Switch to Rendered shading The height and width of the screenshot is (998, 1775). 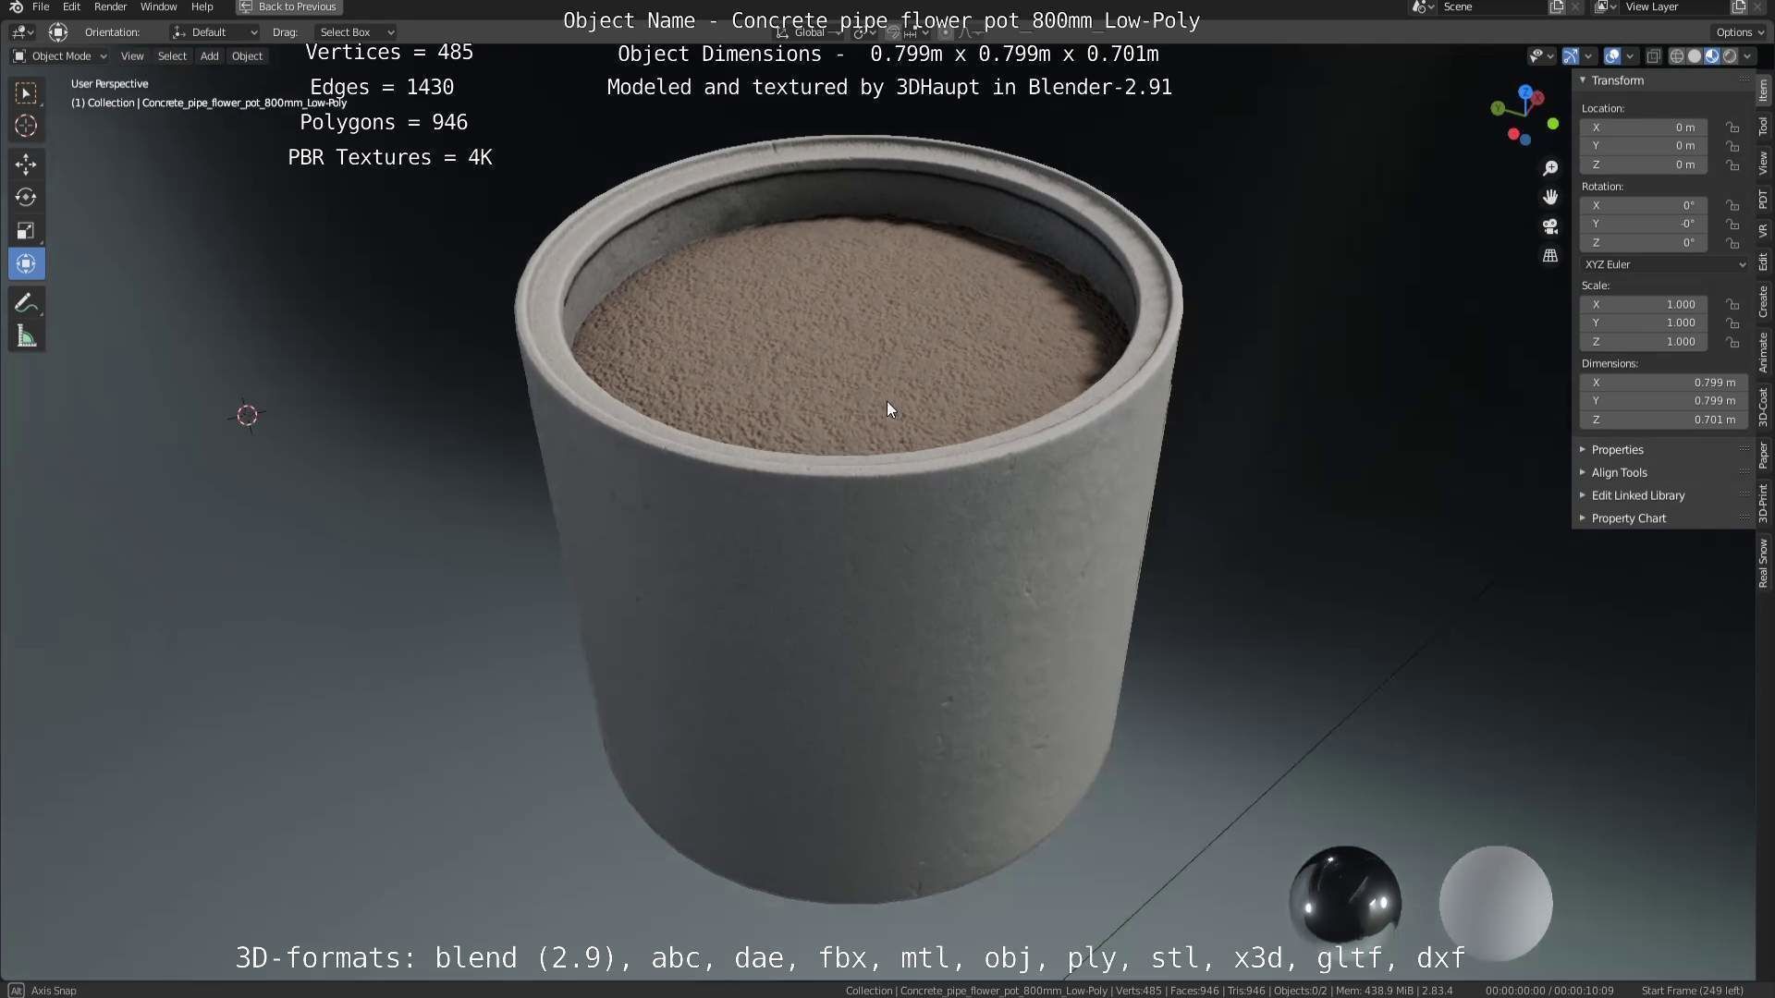point(1730,56)
